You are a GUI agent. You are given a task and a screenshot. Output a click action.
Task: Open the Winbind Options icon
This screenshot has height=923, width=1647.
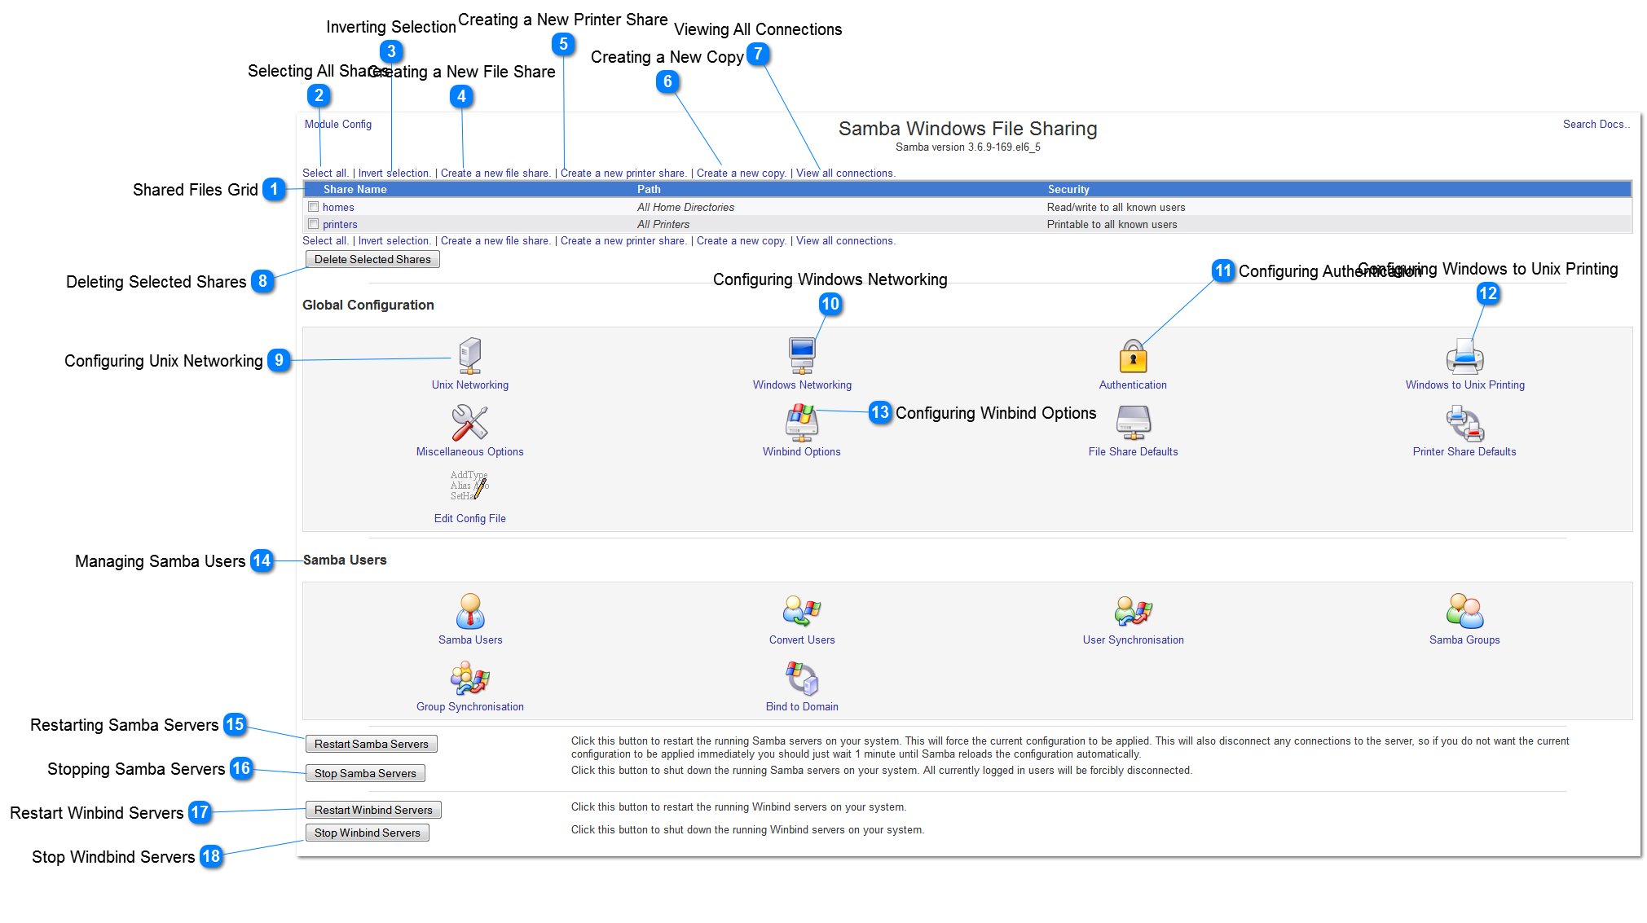802,423
